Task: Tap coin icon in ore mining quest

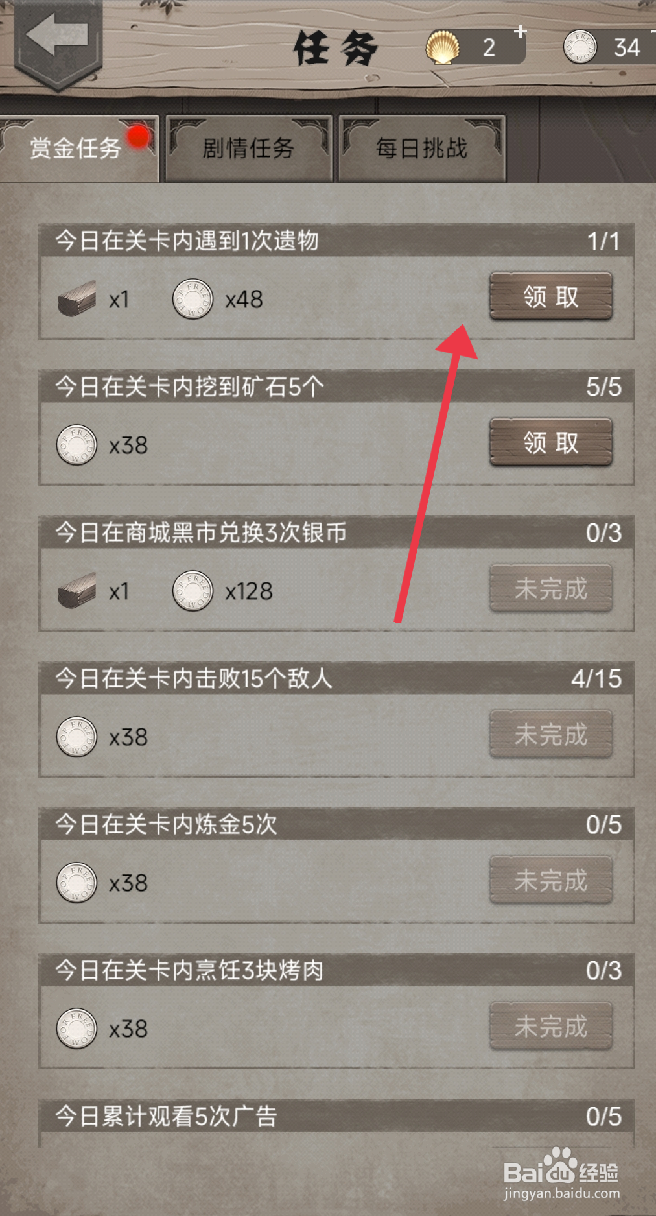Action: click(76, 445)
